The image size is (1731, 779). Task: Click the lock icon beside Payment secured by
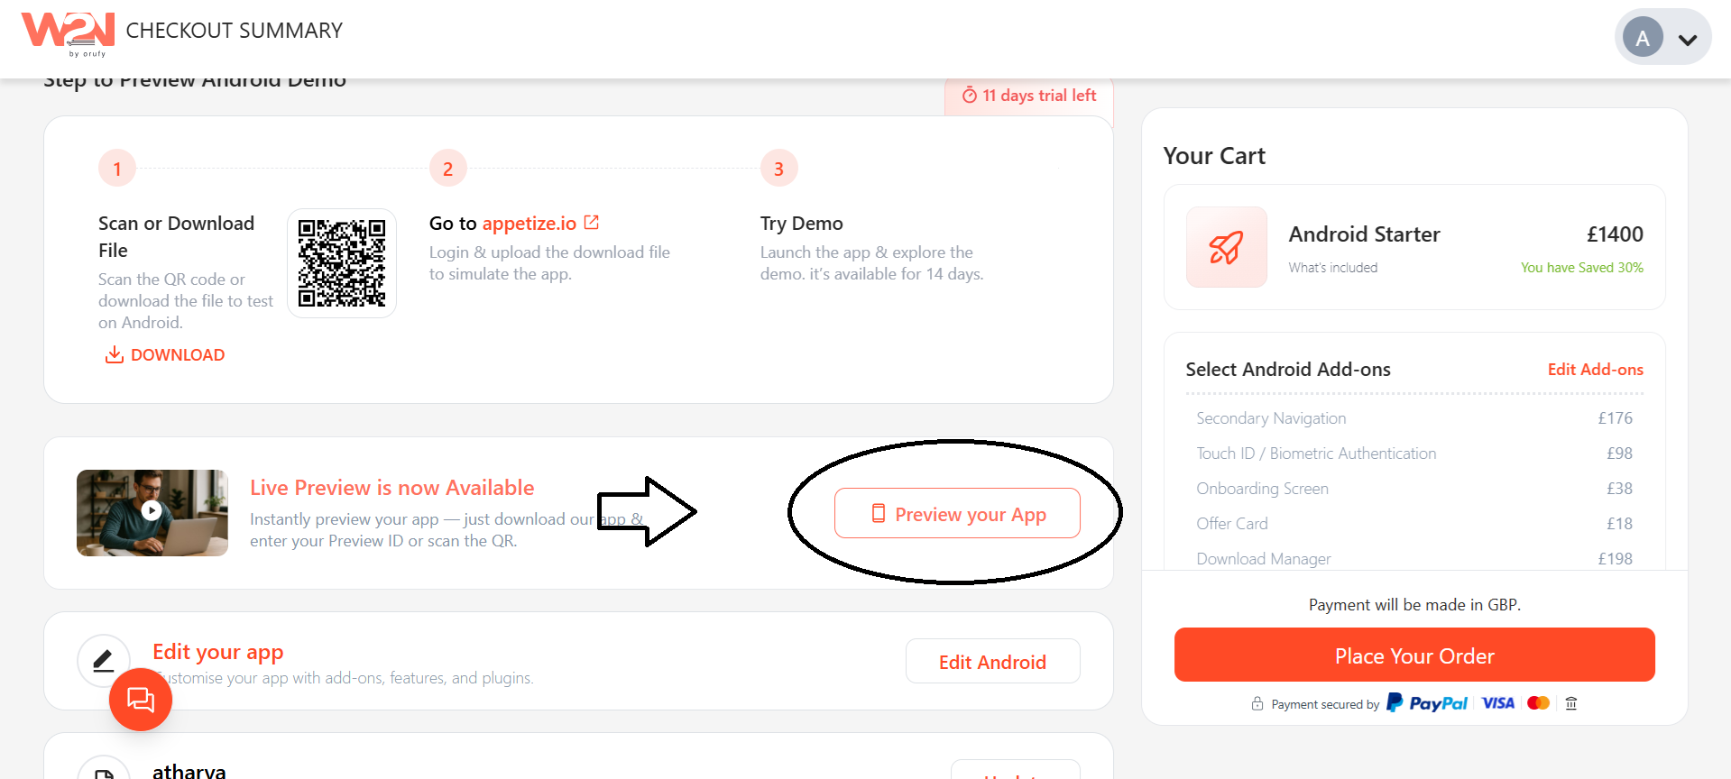point(1257,703)
